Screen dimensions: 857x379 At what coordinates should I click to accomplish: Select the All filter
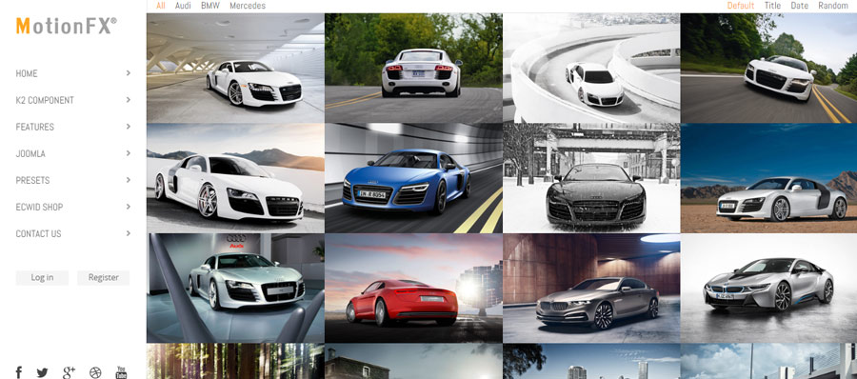tap(161, 6)
